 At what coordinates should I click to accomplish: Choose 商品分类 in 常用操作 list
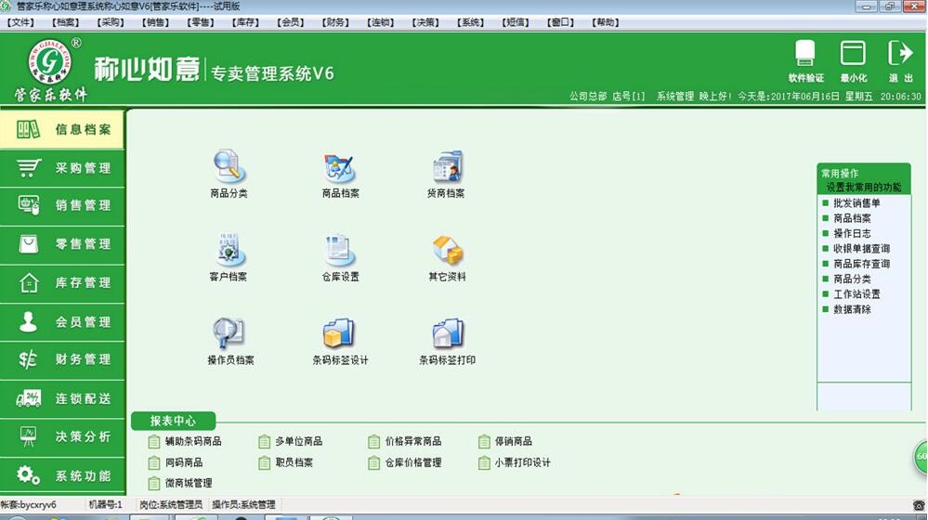click(846, 279)
